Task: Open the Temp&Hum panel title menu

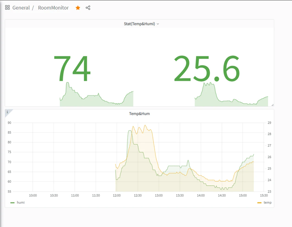Action: coord(140,113)
